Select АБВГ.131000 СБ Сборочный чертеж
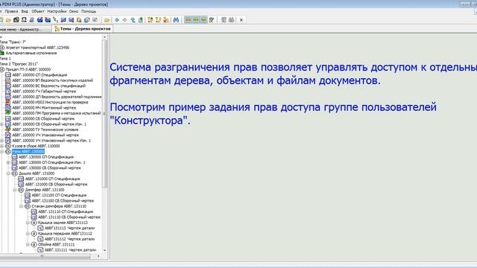Viewport: 477px width, 268px height. 57,185
